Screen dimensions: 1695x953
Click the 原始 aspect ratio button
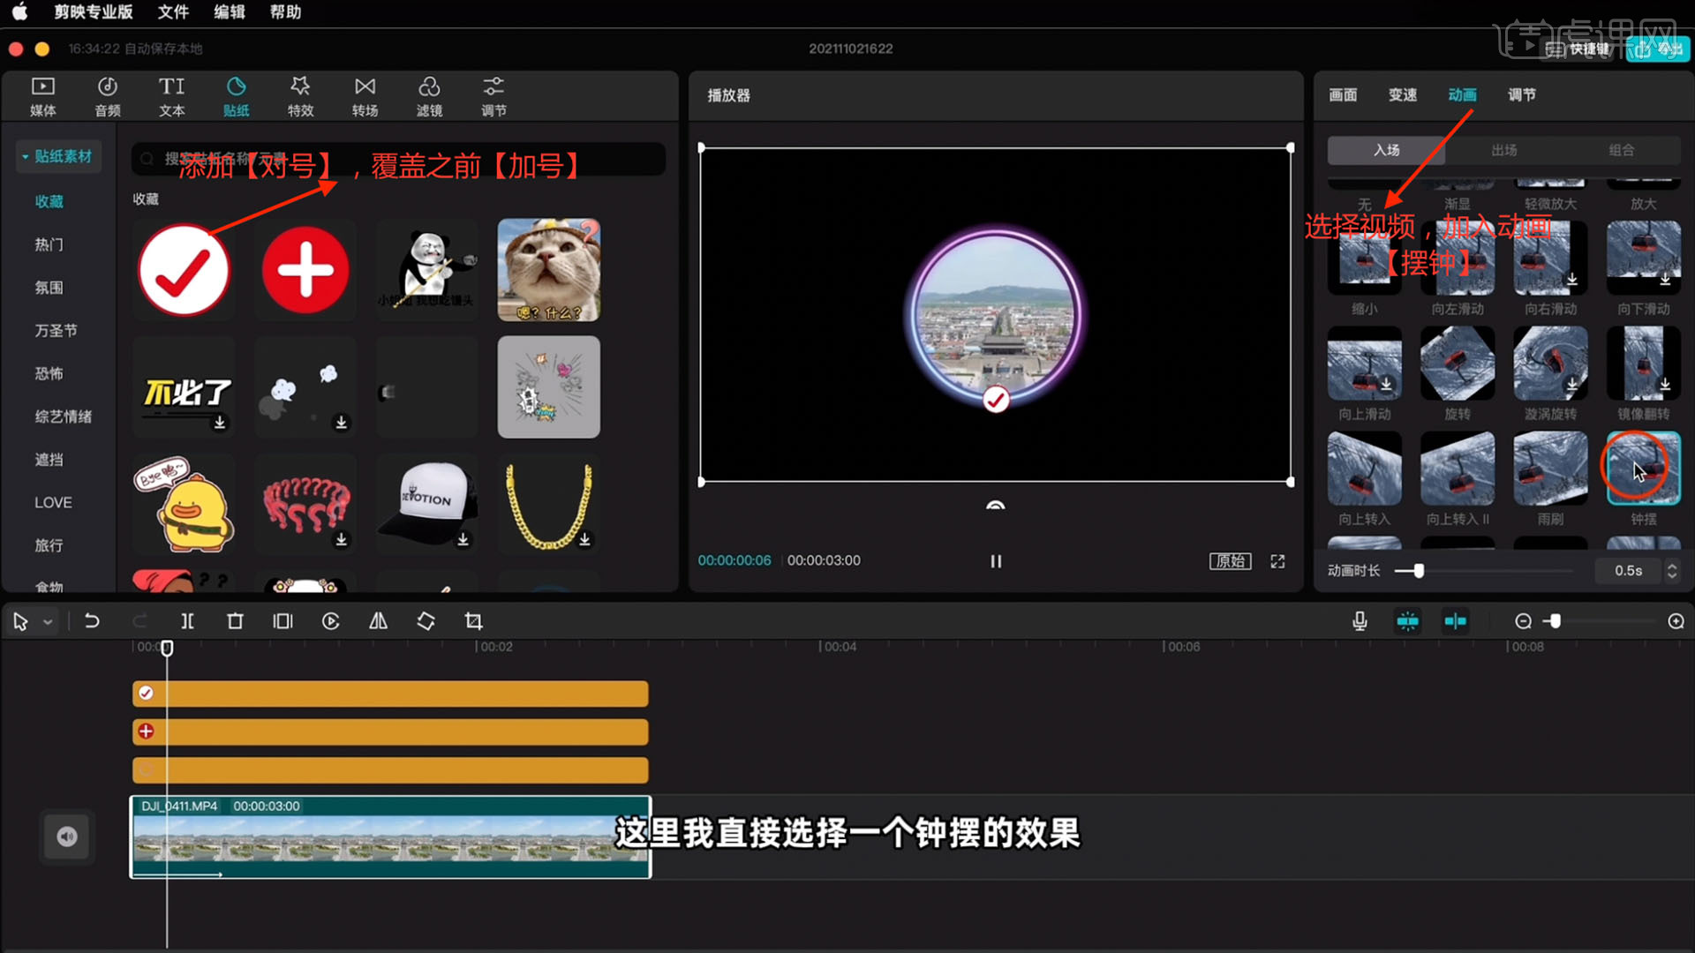1230,561
